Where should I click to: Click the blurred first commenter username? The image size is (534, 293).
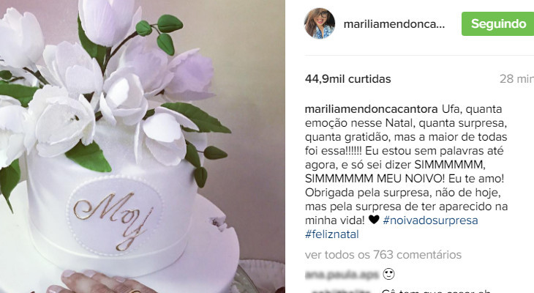pos(342,274)
